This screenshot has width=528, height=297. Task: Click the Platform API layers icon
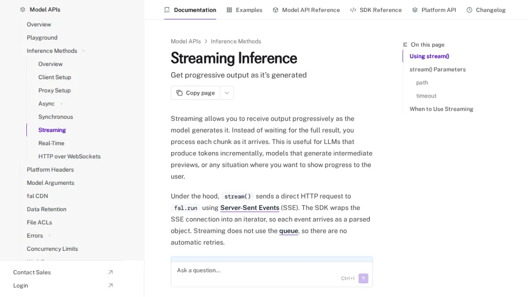[415, 10]
